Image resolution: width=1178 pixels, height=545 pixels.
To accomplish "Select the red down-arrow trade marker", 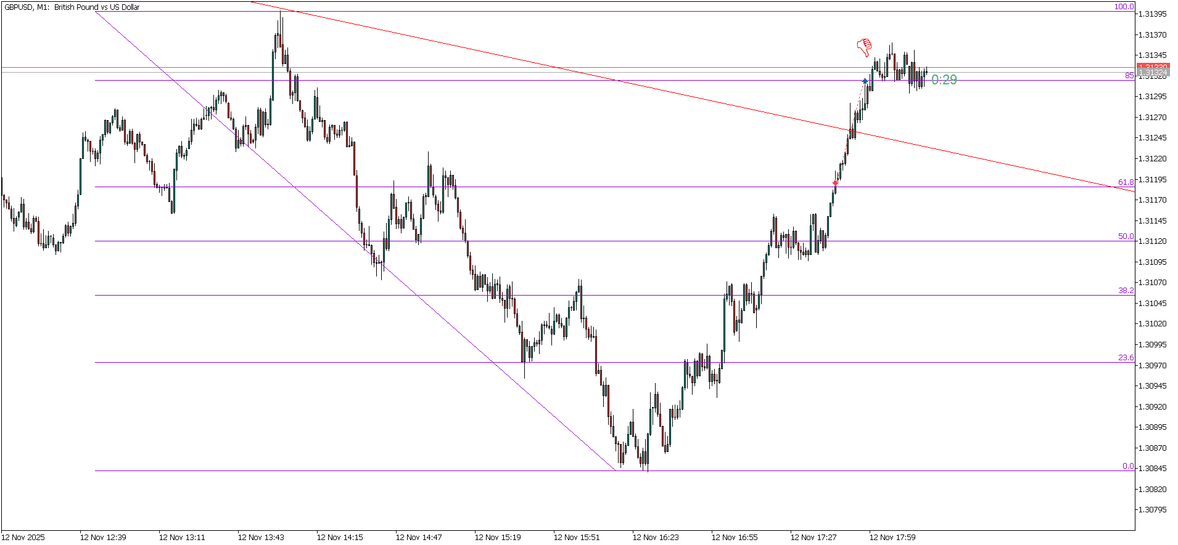I will click(836, 183).
